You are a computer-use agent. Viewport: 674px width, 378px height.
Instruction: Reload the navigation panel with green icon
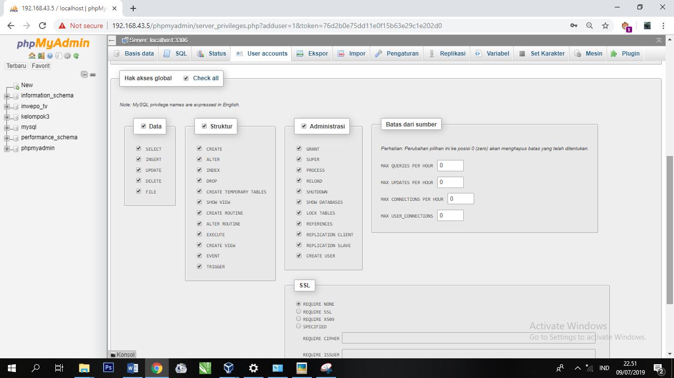tap(76, 56)
